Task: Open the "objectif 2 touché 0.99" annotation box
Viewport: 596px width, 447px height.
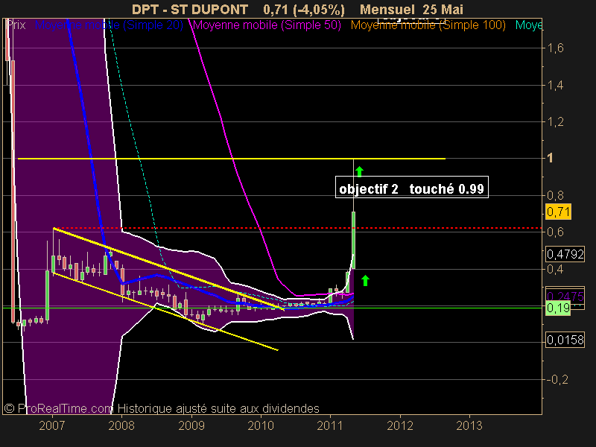Action: coord(412,188)
